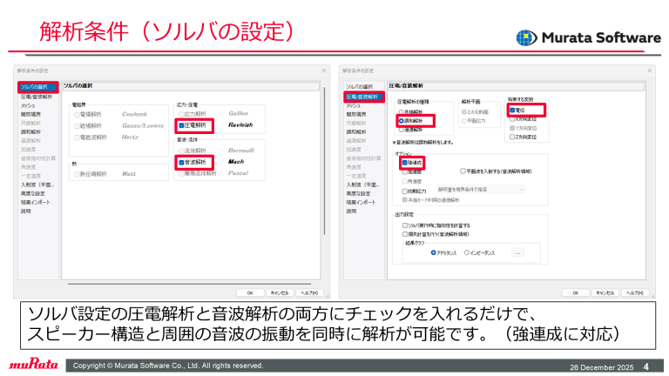Image resolution: width=669 pixels, height=376 pixels.
Task: Choose インピーダンス for the result graph
Action: (469, 252)
